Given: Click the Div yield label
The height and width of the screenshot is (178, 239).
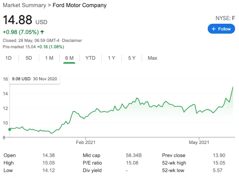Looking at the screenshot, I should [x=92, y=170].
